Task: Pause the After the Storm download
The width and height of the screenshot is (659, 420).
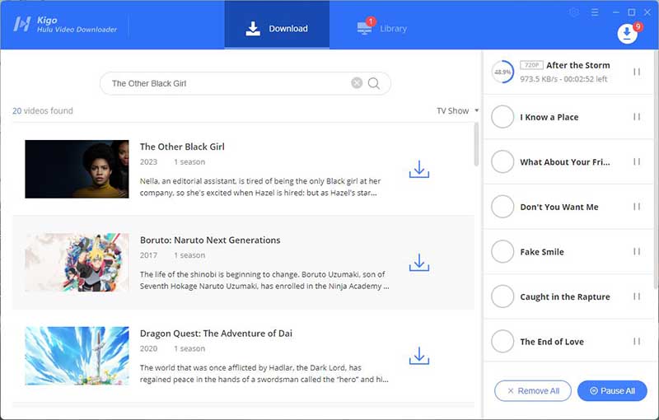Action: 637,72
